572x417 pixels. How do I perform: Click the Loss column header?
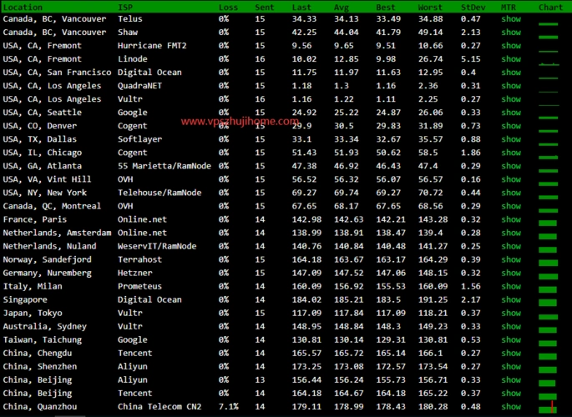tap(228, 7)
